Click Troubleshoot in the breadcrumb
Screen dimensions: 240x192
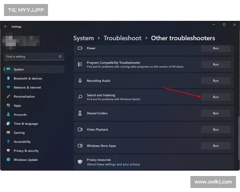pos(122,38)
